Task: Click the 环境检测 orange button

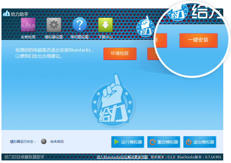Action: 120,54
